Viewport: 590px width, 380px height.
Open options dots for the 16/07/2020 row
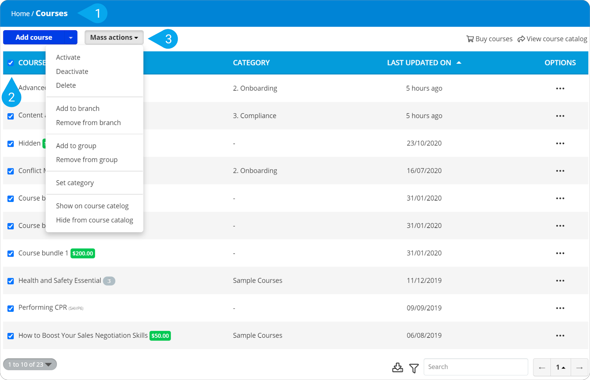[x=560, y=171]
